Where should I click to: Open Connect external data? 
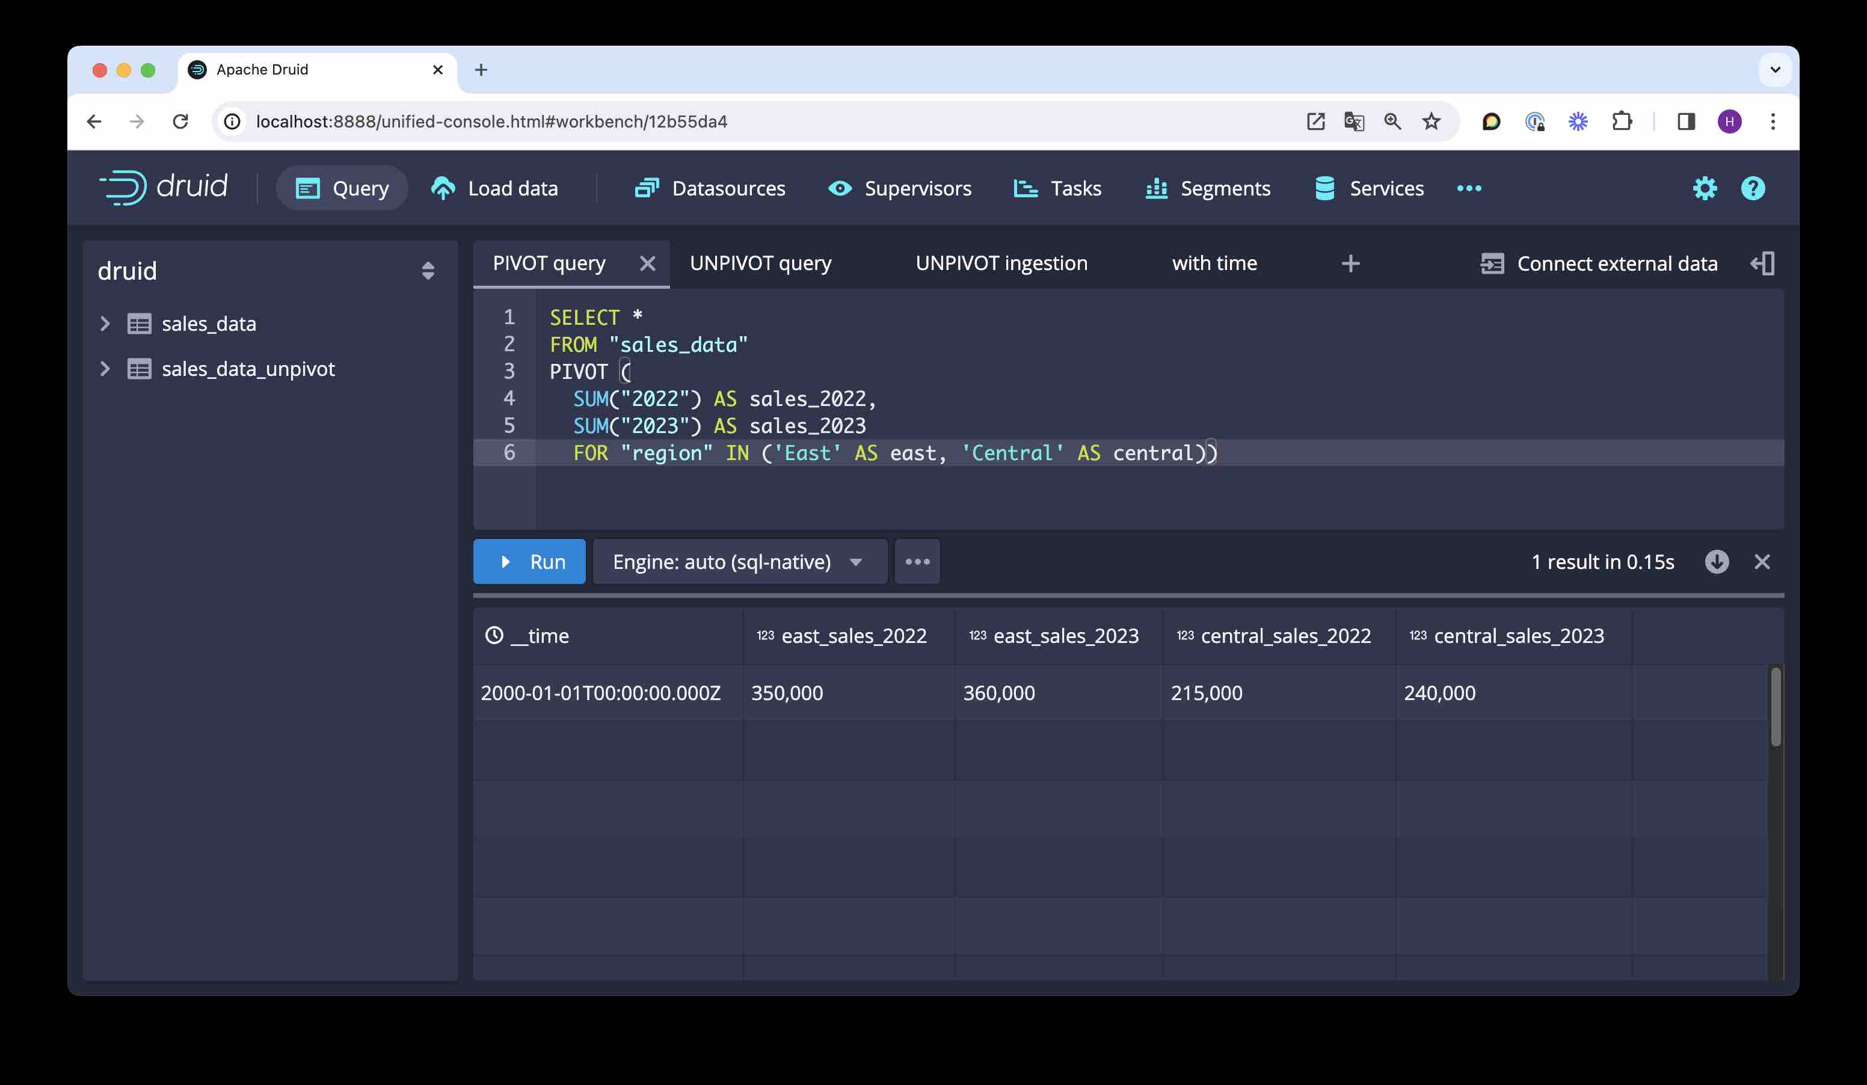tap(1601, 263)
